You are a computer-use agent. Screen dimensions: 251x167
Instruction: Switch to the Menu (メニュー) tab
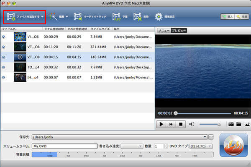point(164,31)
